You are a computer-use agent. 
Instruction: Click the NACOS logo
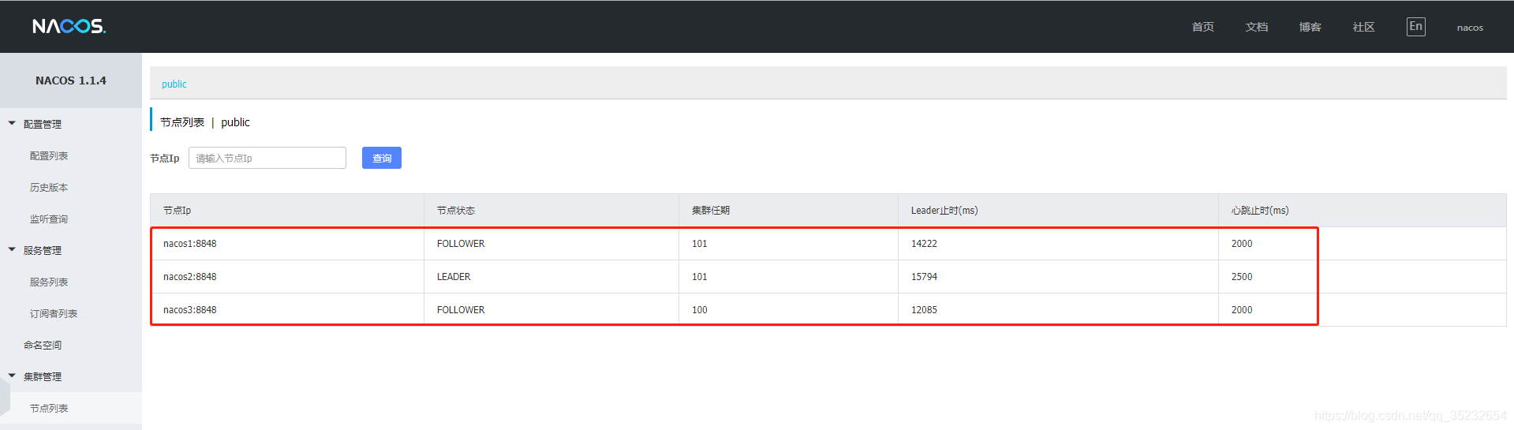point(69,26)
